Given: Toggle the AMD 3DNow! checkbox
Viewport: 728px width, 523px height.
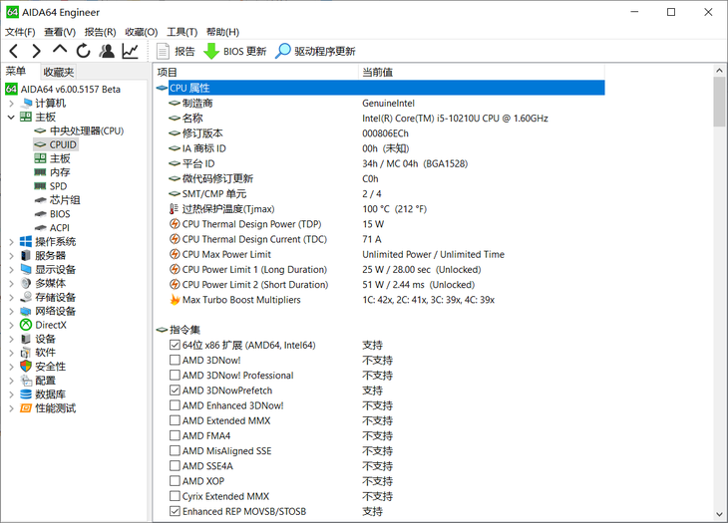Looking at the screenshot, I should point(175,360).
